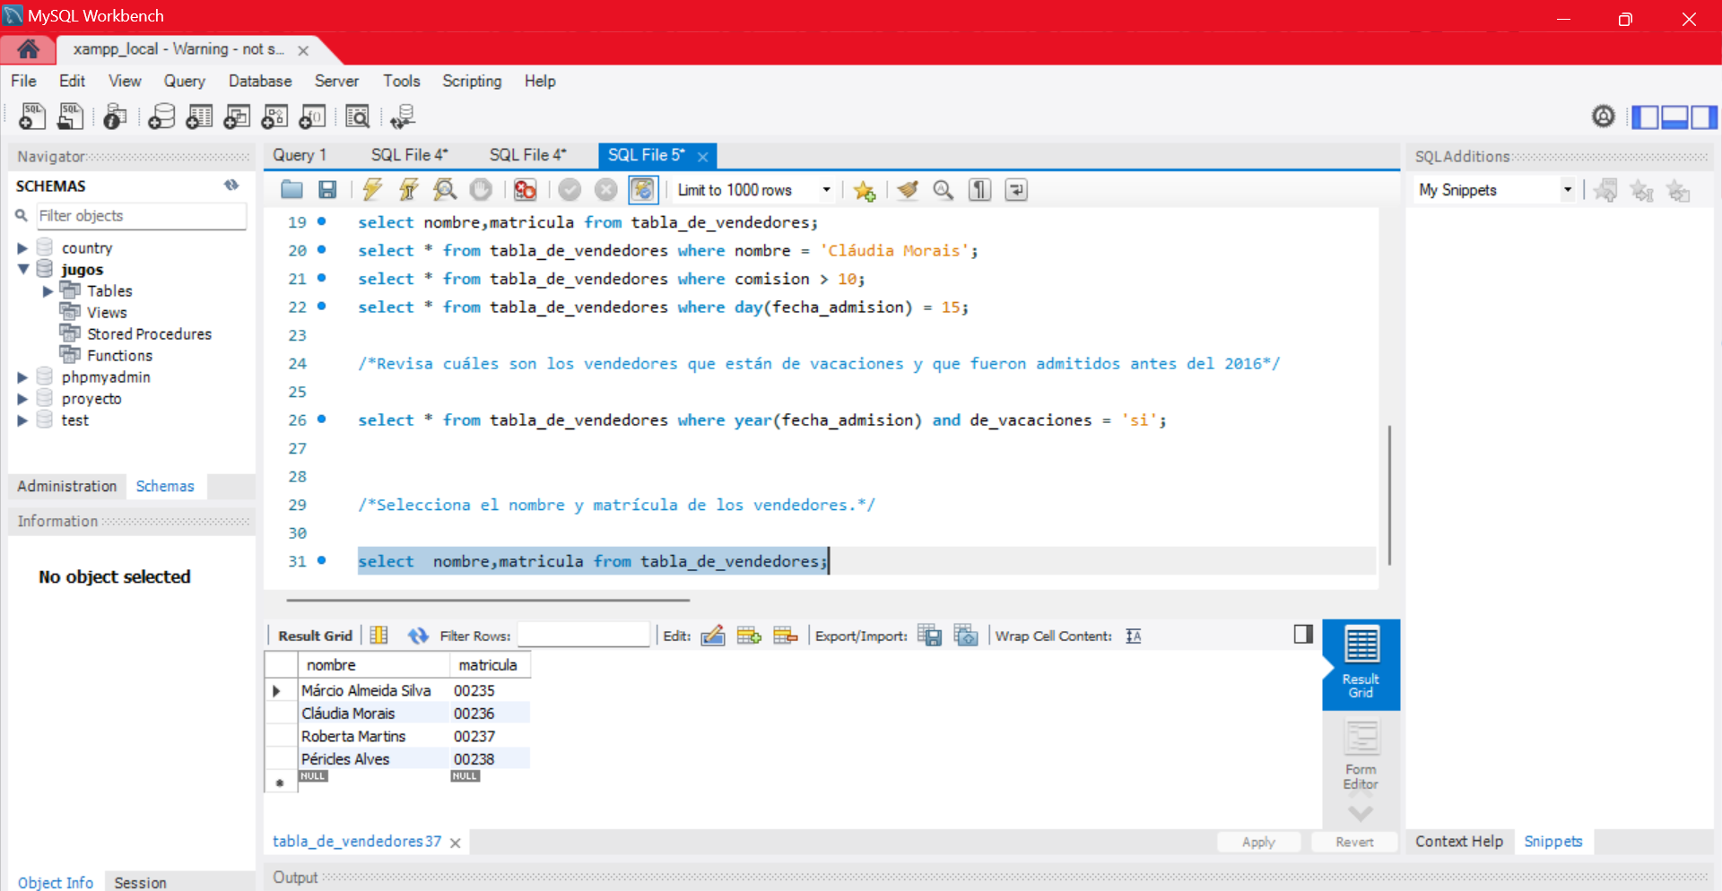Toggle the auto-commit mode button
Viewport: 1722px width, 891px height.
643,190
